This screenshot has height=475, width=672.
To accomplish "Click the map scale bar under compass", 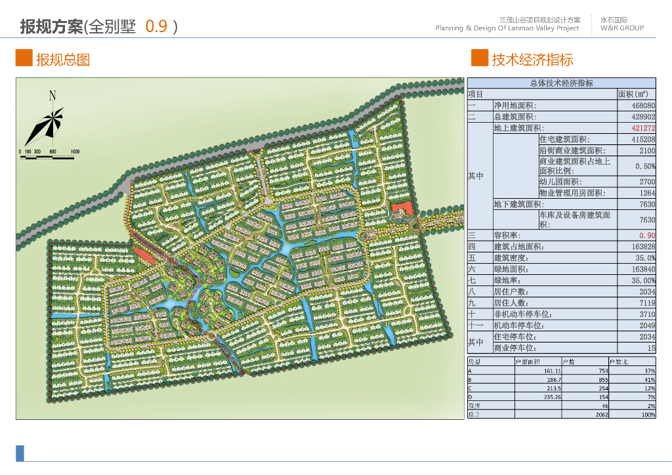I will click(49, 152).
